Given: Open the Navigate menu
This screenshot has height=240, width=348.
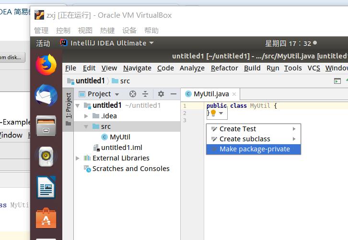Looking at the screenshot, I should [137, 69].
